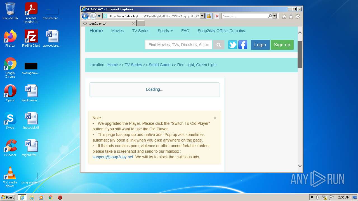Click the Chrome taskbar icon
The height and width of the screenshot is (201, 358).
[51, 197]
